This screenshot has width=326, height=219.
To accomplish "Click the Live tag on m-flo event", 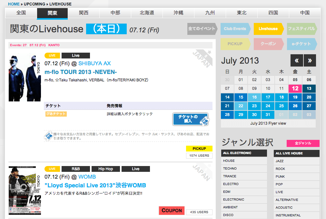I will coord(76,55).
